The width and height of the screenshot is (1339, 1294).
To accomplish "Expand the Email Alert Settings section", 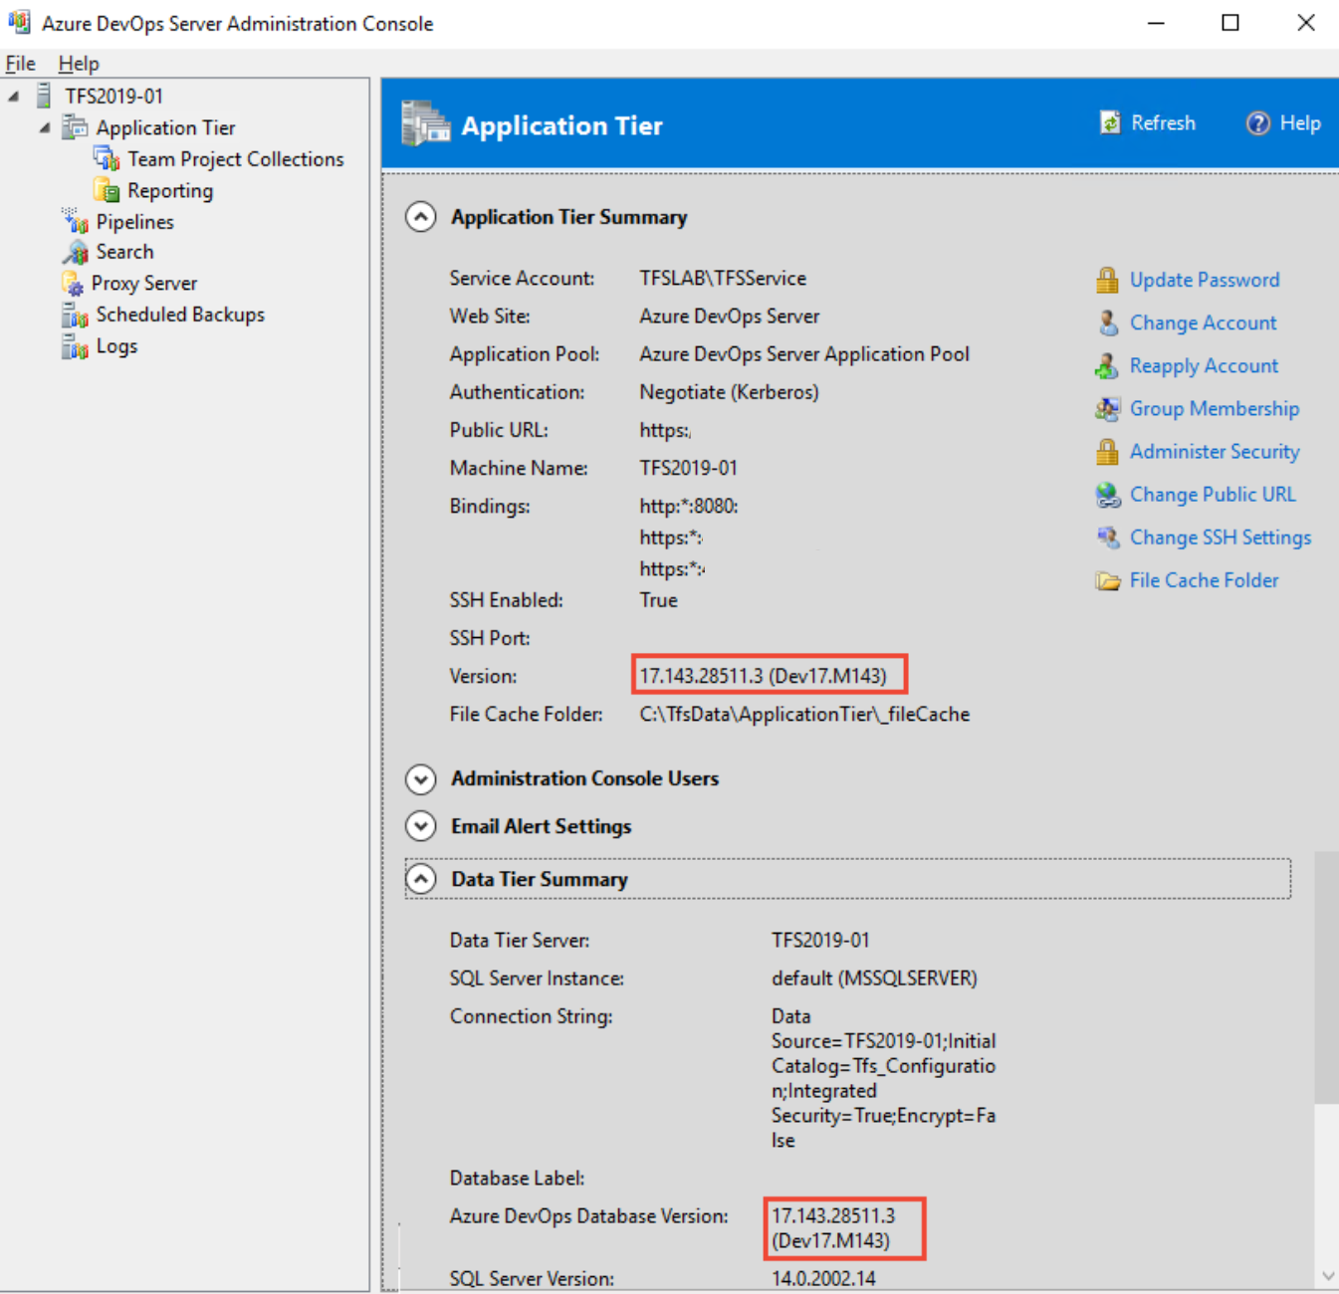I will coord(421,826).
